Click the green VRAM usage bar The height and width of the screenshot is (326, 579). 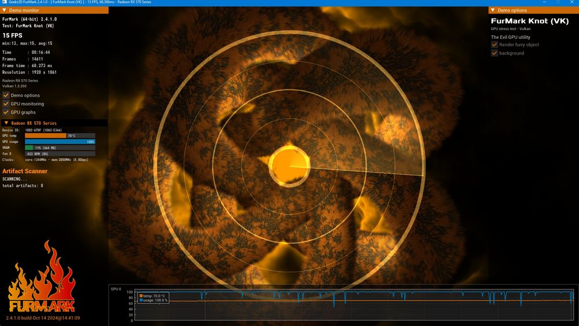[x=29, y=148]
